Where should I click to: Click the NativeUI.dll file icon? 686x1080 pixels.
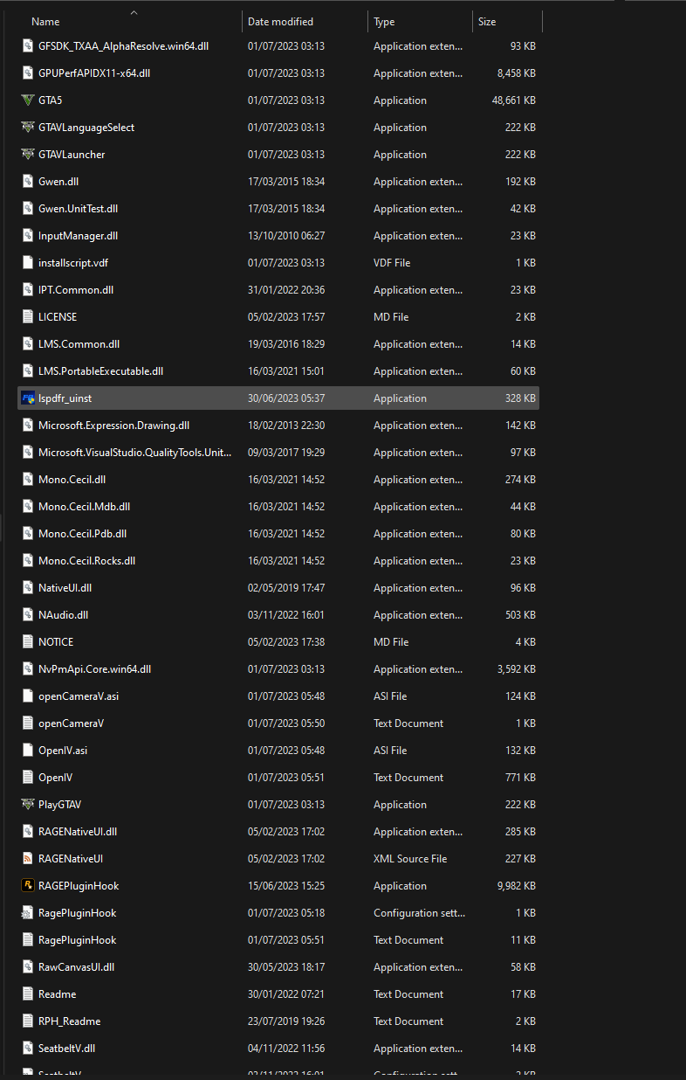pos(28,588)
